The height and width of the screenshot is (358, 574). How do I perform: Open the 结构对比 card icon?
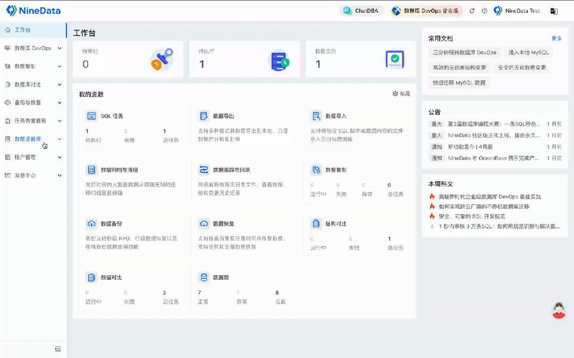tap(316, 224)
